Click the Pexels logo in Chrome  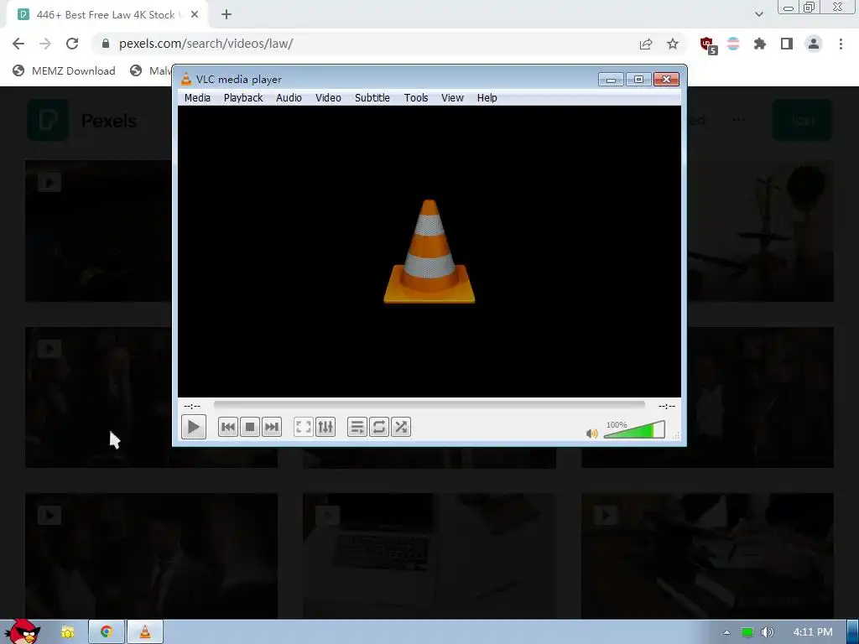pos(48,121)
